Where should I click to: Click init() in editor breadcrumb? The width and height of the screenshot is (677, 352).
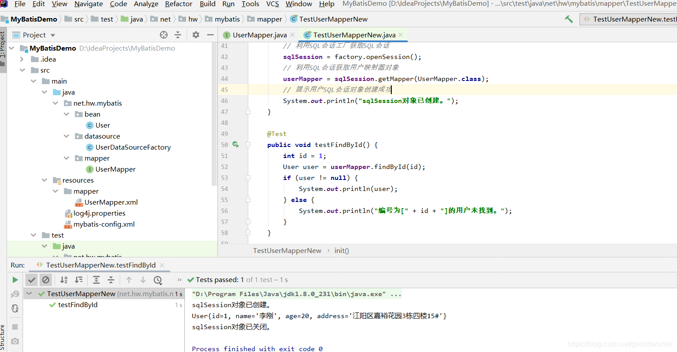click(342, 250)
